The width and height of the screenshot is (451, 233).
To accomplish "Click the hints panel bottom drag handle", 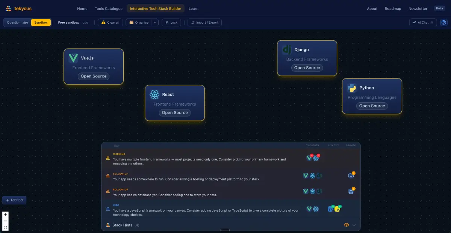I will click(225, 230).
